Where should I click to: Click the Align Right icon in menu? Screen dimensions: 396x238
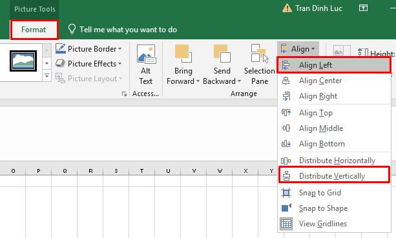(x=286, y=96)
